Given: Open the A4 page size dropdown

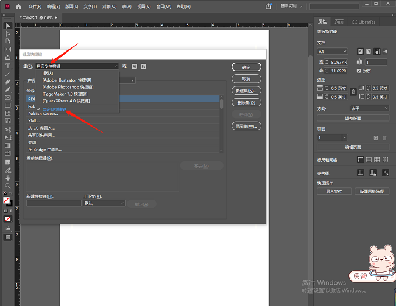Looking at the screenshot, I should click(x=333, y=51).
